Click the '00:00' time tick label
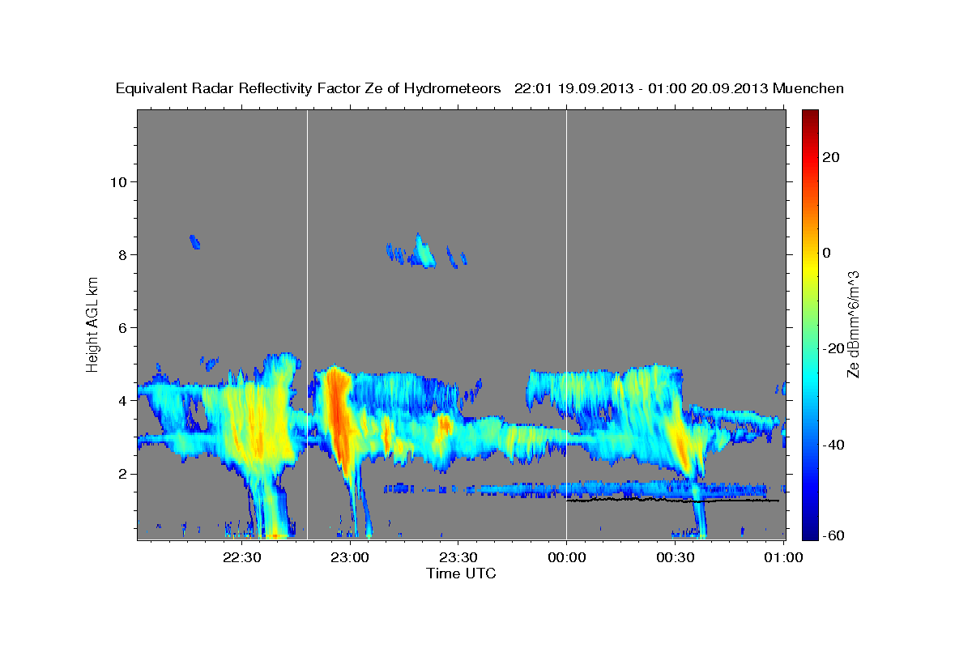Screen dimensions: 972x648 [x=566, y=557]
